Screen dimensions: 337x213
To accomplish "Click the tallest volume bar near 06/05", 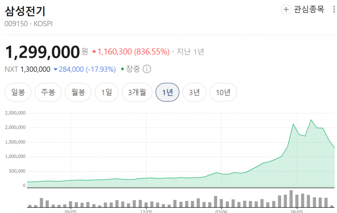I will (291, 199).
